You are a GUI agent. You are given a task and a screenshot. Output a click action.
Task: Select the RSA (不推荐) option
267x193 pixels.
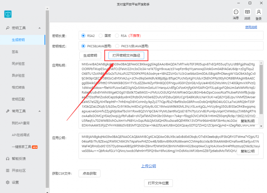point(117,36)
